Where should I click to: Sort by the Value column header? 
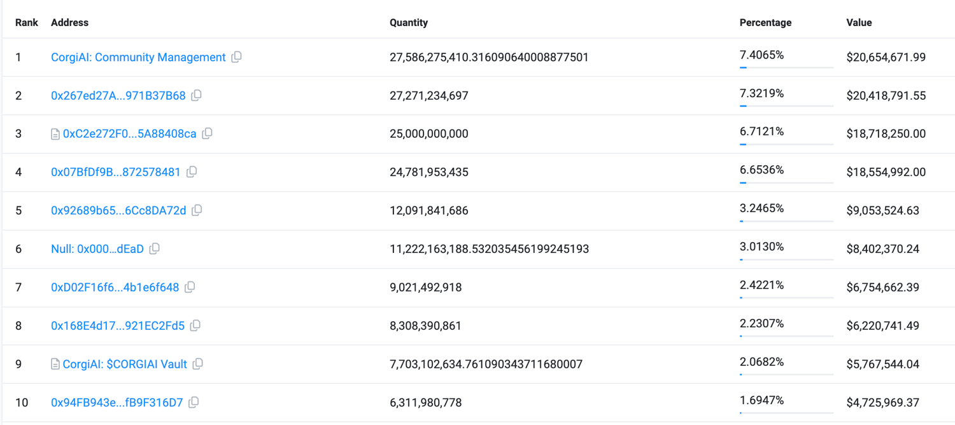pyautogui.click(x=859, y=22)
